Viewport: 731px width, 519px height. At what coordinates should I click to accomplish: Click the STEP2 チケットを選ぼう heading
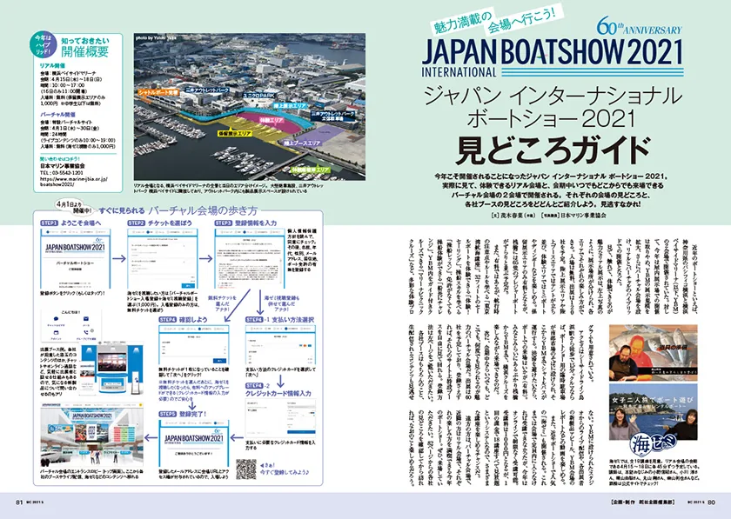tap(159, 223)
